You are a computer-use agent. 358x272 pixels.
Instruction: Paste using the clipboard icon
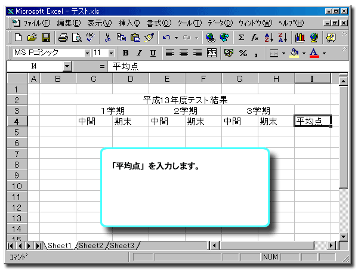(x=135, y=38)
